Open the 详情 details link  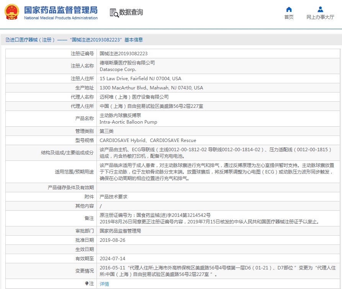tap(104, 284)
